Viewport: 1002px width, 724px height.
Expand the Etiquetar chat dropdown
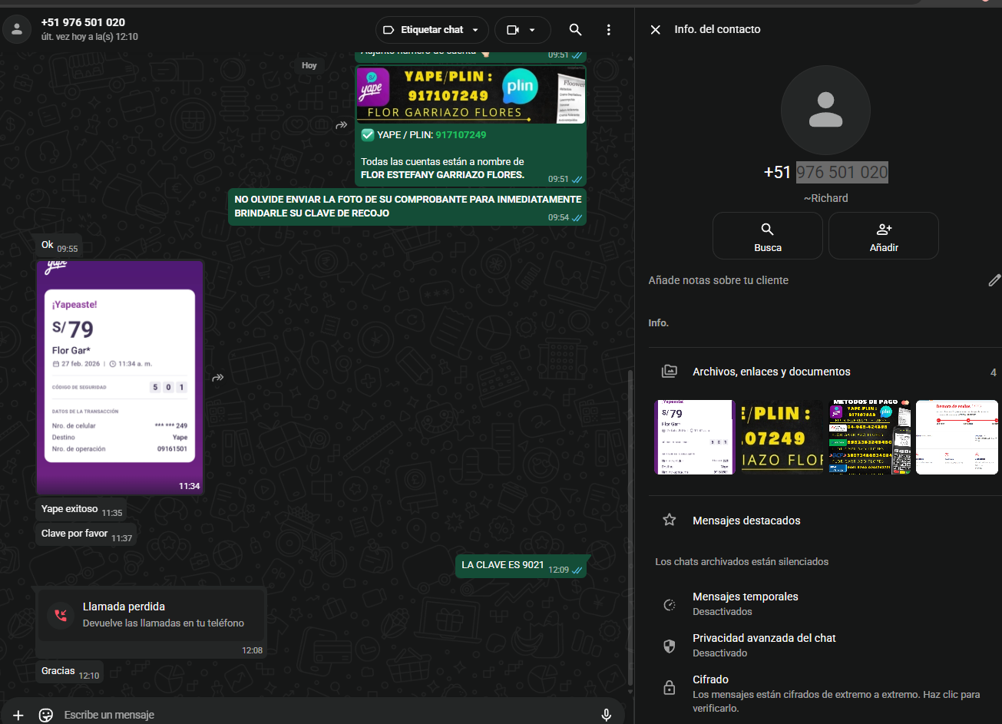tap(432, 30)
